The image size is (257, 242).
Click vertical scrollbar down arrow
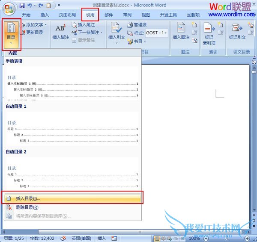click(254, 210)
